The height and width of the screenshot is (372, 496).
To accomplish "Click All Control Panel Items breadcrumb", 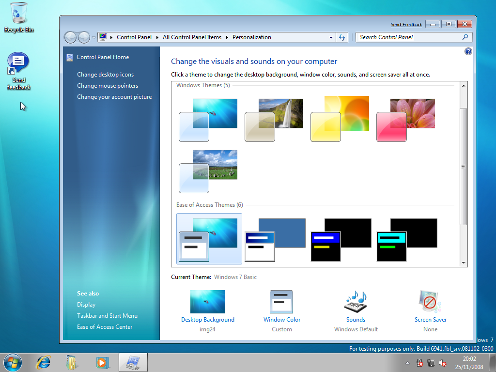I will pos(192,37).
